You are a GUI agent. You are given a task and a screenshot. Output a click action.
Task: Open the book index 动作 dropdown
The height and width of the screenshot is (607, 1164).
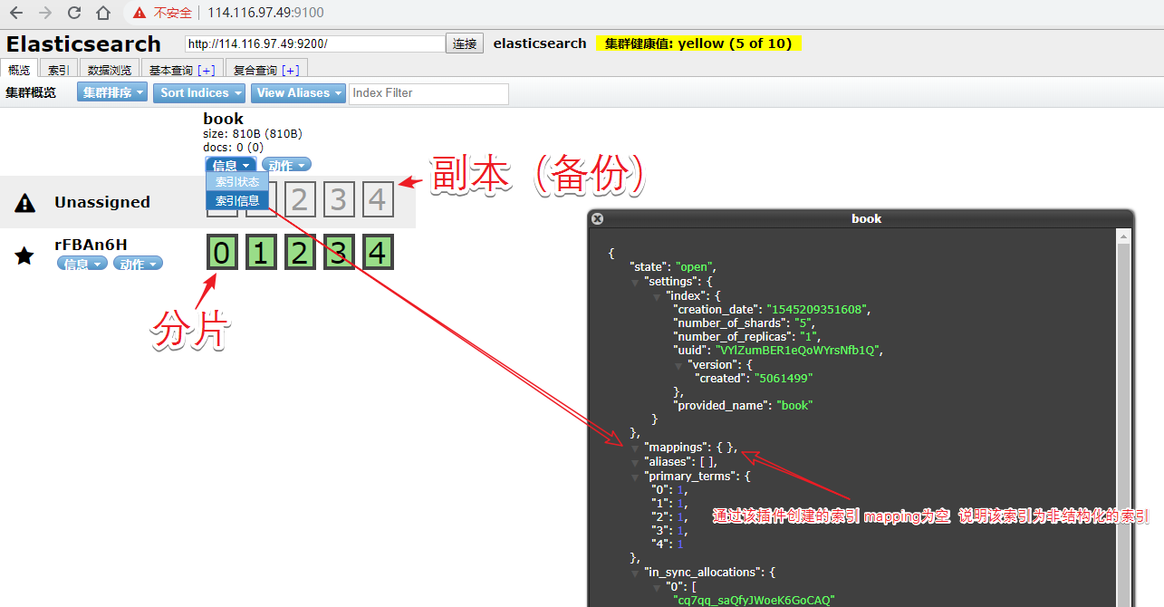[x=286, y=165]
